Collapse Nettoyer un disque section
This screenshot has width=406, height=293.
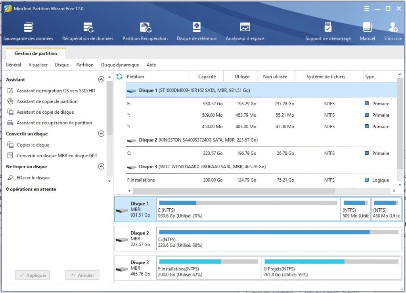tap(101, 166)
